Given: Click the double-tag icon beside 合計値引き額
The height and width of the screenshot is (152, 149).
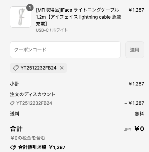Looking at the screenshot, I should pos(13,147).
